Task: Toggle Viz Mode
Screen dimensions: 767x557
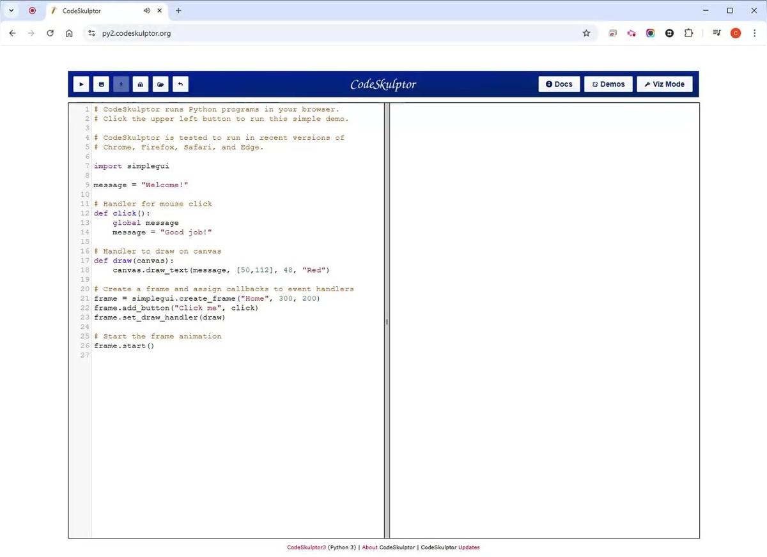Action: [664, 84]
